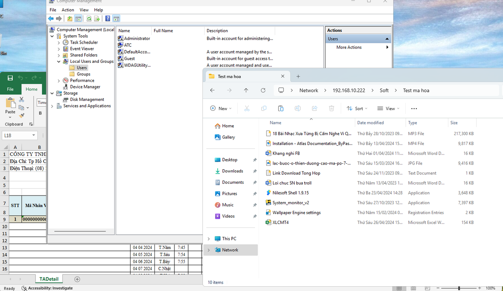Click blue Help icon in Computer Management toolbar
Viewport: 503px width, 291px height.
coord(108,18)
